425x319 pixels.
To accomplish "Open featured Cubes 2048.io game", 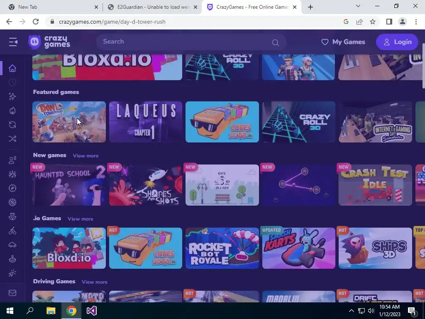I will [x=222, y=122].
